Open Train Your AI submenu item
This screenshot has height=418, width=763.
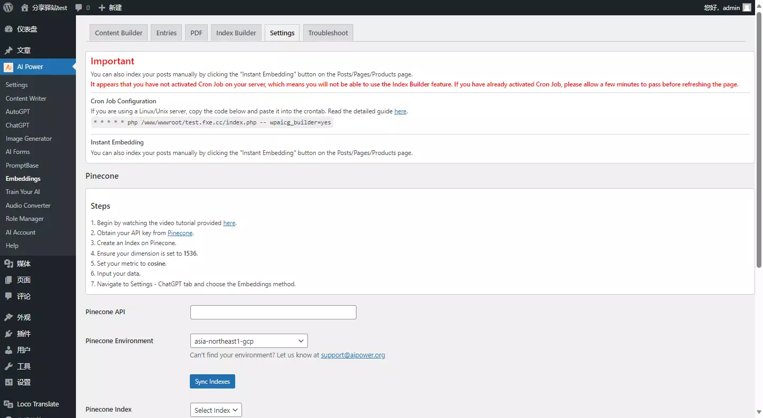point(23,192)
